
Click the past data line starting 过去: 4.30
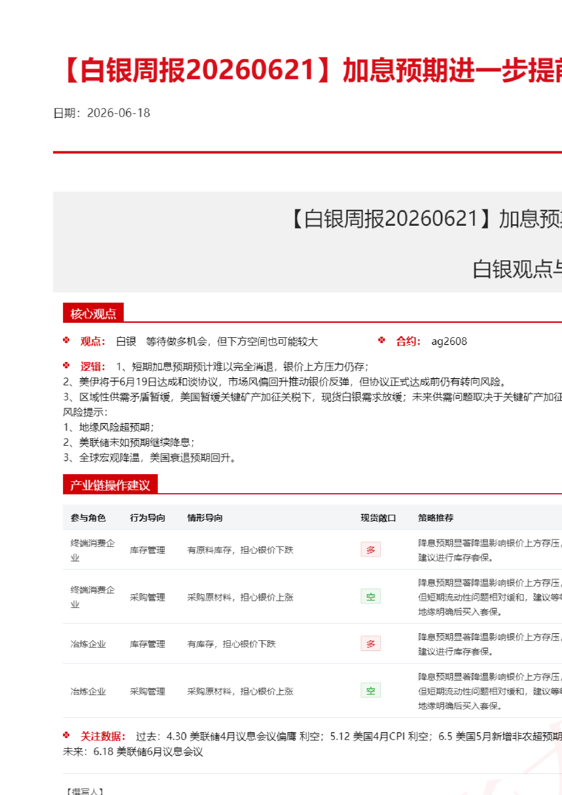(349, 736)
